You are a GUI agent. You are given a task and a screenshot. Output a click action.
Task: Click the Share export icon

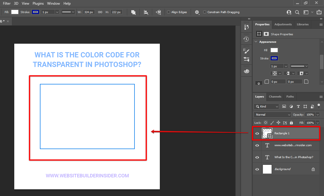tap(319, 12)
